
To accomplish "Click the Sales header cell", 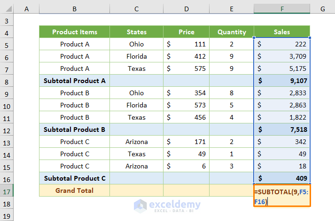I will (x=282, y=32).
